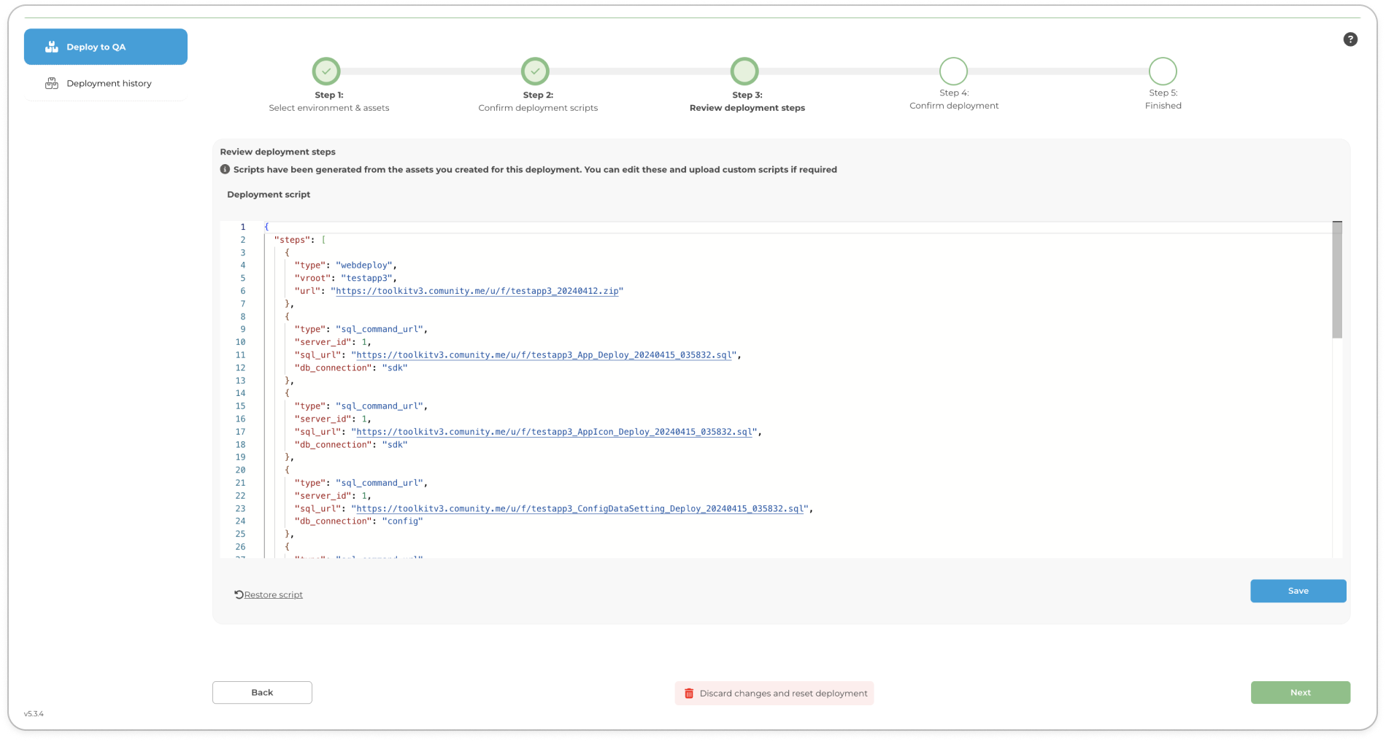Image resolution: width=1386 pixels, height=741 pixels.
Task: Click the Deployment history icon
Action: 52,83
